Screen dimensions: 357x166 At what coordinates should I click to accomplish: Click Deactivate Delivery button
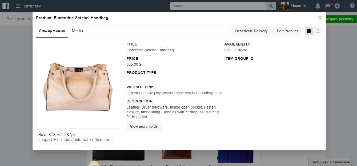click(x=251, y=31)
